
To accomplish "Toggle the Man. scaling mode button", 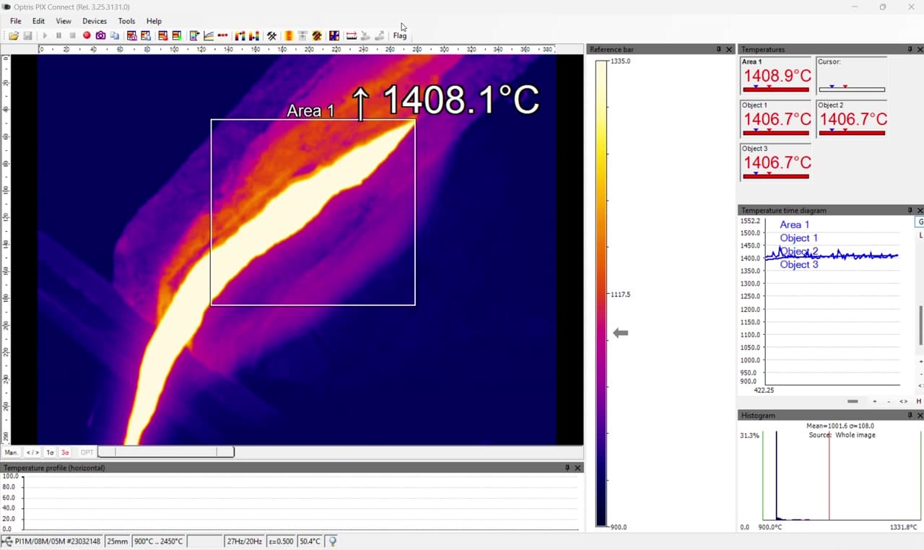I will point(12,453).
